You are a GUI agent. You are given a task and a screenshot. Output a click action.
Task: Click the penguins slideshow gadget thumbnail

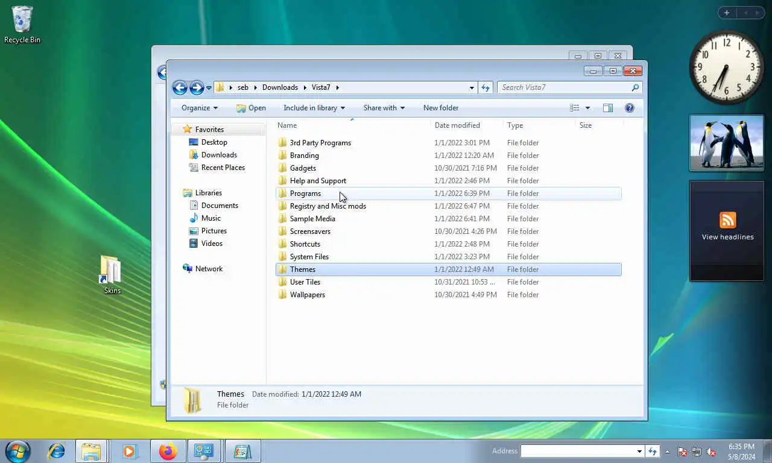[727, 143]
